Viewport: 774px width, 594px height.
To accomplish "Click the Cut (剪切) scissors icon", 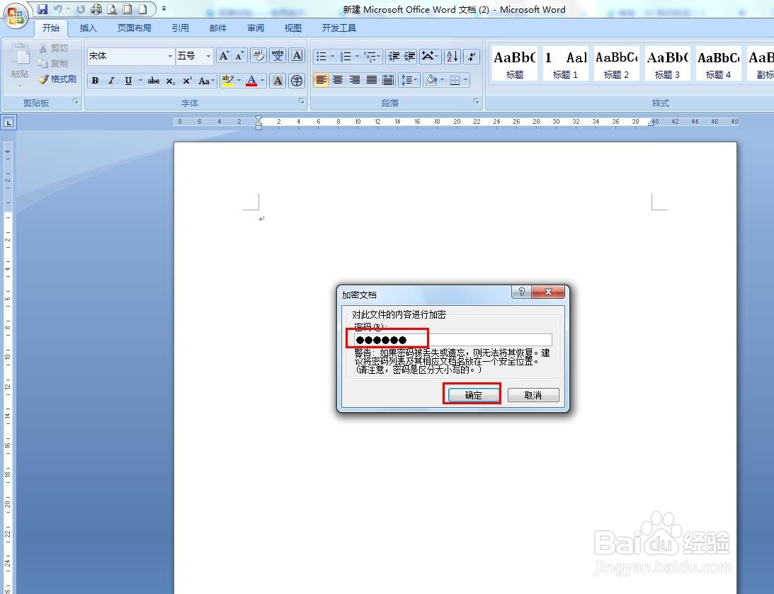I will tap(43, 48).
